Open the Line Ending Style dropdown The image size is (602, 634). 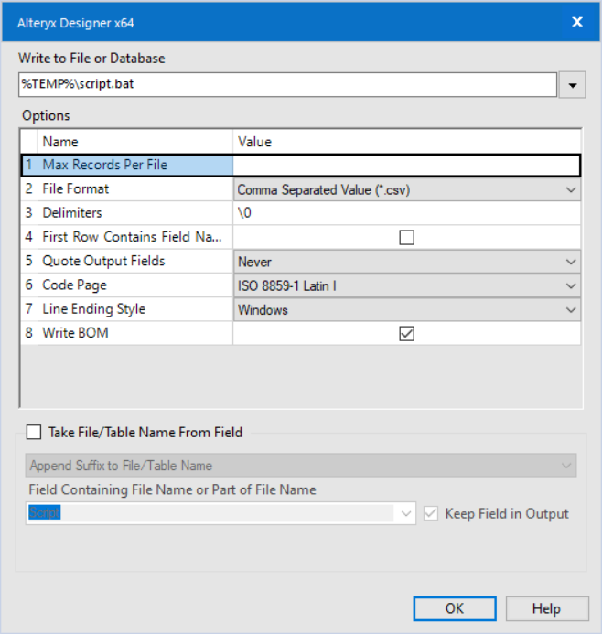coord(407,310)
